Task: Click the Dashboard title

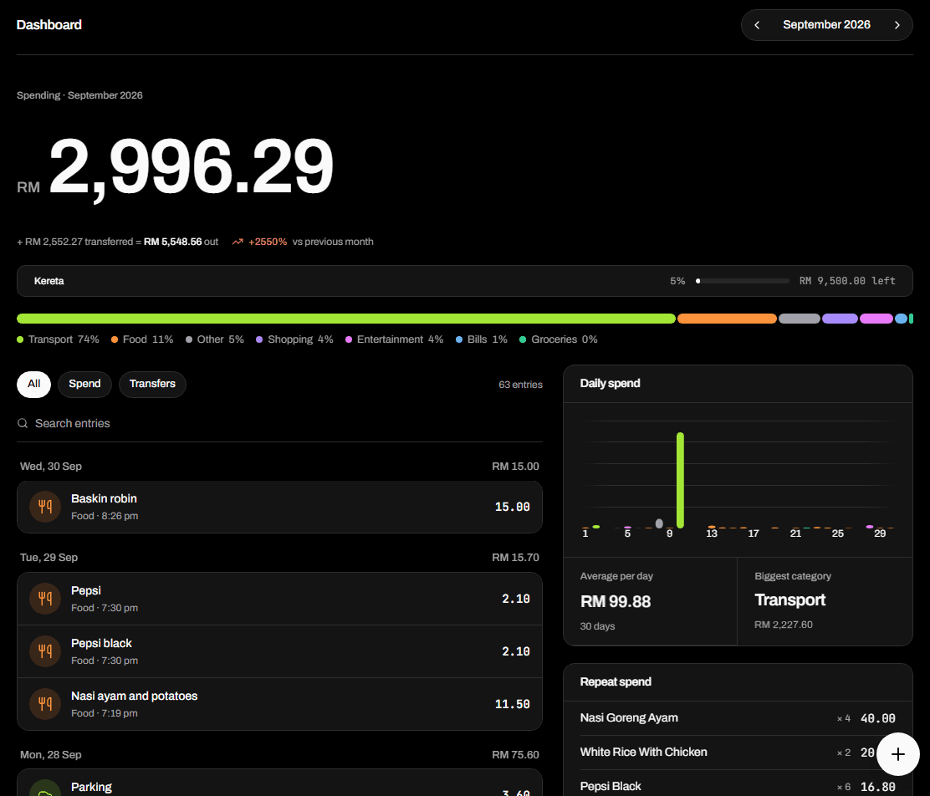Action: pos(49,25)
